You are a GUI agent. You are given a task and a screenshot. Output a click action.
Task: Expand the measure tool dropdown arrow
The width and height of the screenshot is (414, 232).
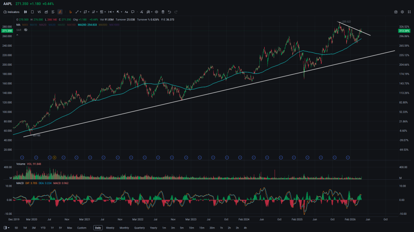click(x=113, y=12)
